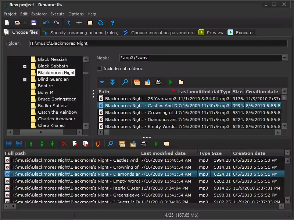The width and height of the screenshot is (294, 220).
Task: Click magnifier search icon in explorer toolbar
Action: pos(125,82)
